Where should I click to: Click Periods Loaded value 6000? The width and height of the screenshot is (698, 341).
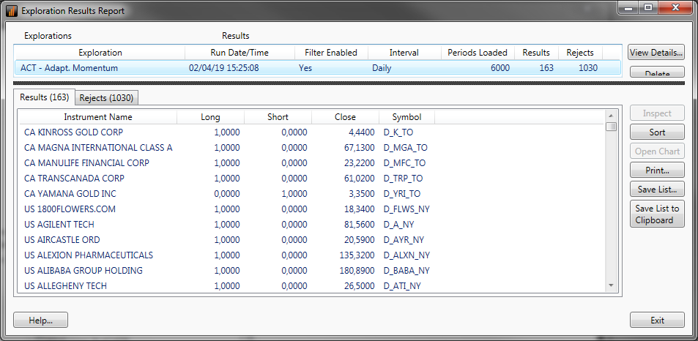(500, 68)
